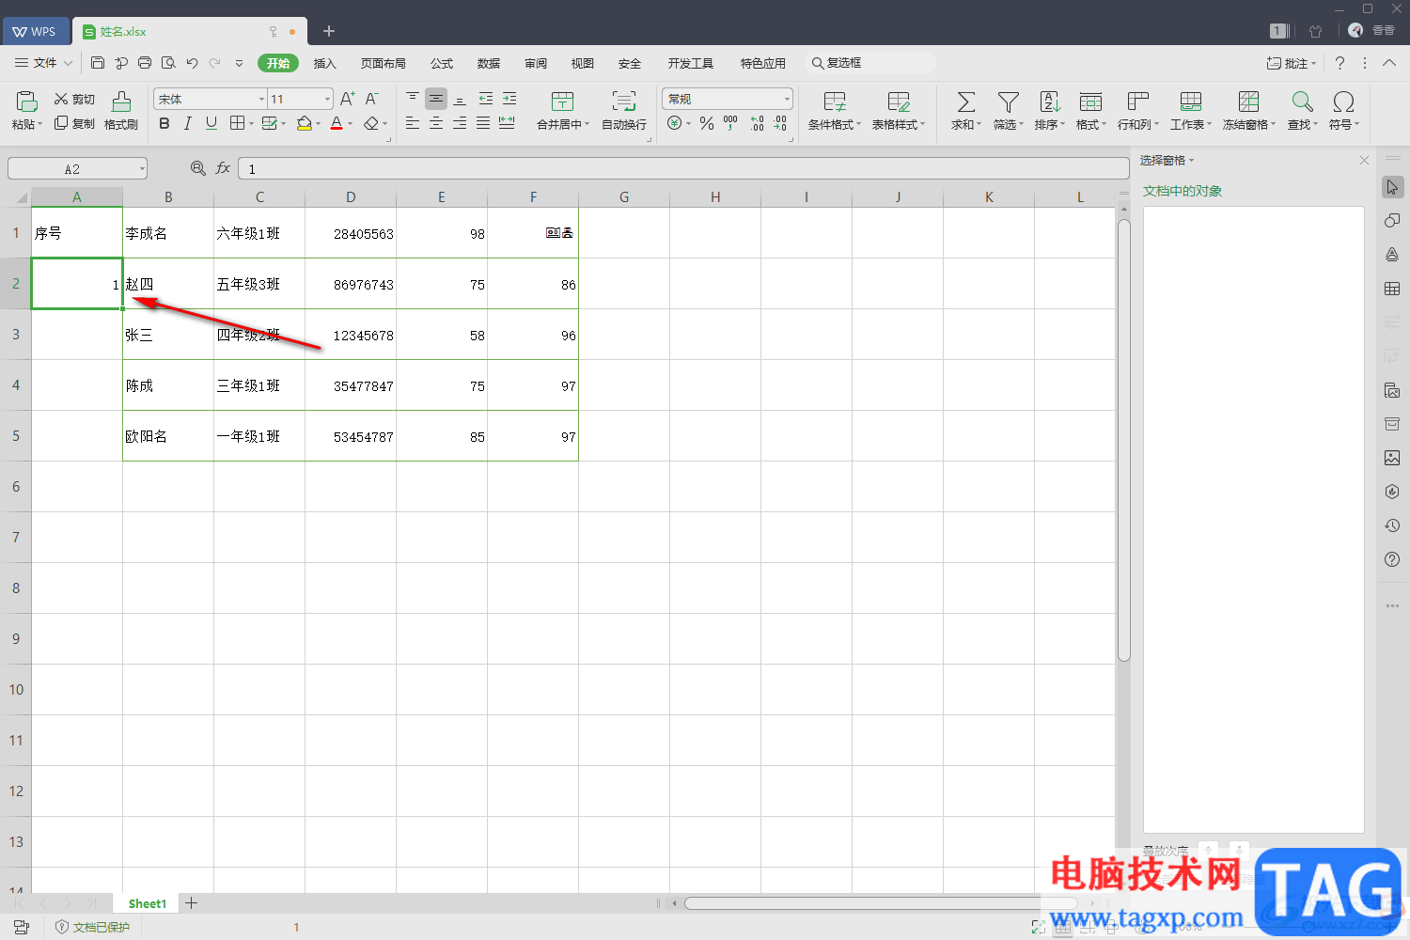Click the increase indent icon
1410x940 pixels.
point(509,98)
